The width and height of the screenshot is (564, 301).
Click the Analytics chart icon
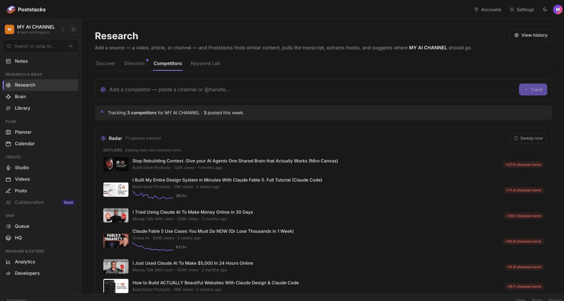coord(8,262)
